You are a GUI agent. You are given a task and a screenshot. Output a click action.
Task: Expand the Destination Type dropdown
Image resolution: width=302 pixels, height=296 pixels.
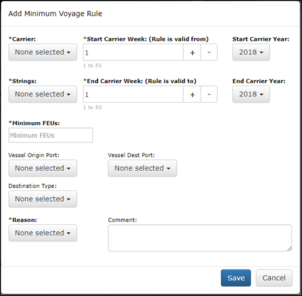[x=43, y=199]
